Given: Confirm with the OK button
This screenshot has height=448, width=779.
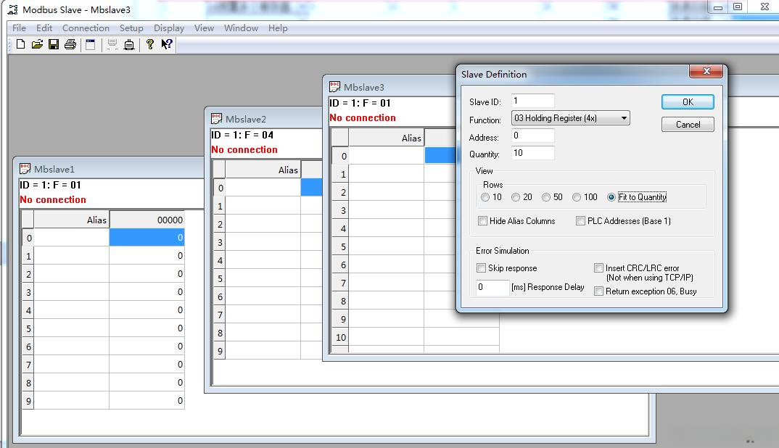Looking at the screenshot, I should tap(688, 101).
